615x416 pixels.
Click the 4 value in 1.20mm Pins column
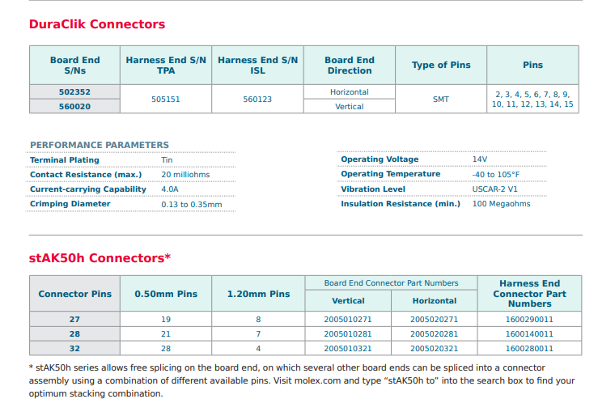[258, 348]
